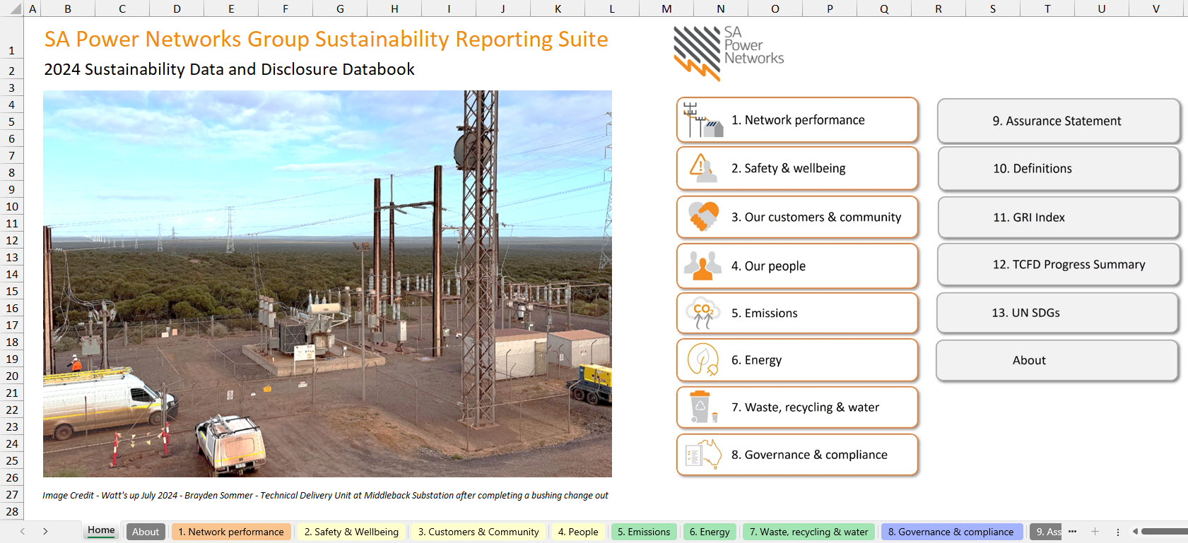Click the recycling bin Waste icon
Image resolution: width=1188 pixels, height=543 pixels.
(702, 407)
